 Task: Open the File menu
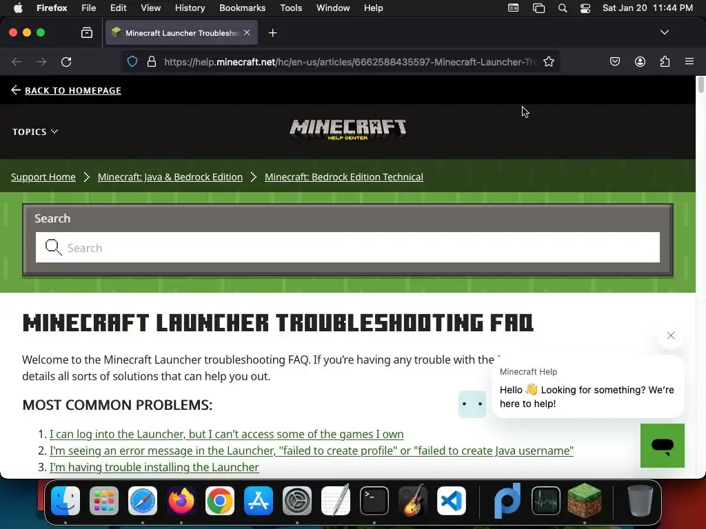[x=89, y=8]
